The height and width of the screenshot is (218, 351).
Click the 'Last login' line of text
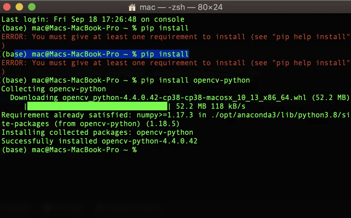click(93, 19)
